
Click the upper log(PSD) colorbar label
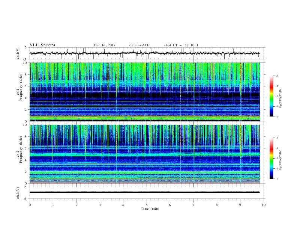pyautogui.click(x=280, y=98)
